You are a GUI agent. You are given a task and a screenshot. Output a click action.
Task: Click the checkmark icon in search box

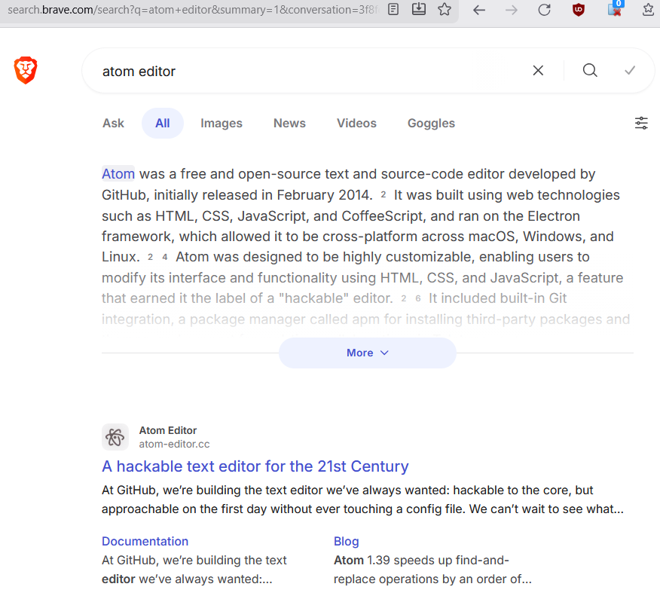630,70
